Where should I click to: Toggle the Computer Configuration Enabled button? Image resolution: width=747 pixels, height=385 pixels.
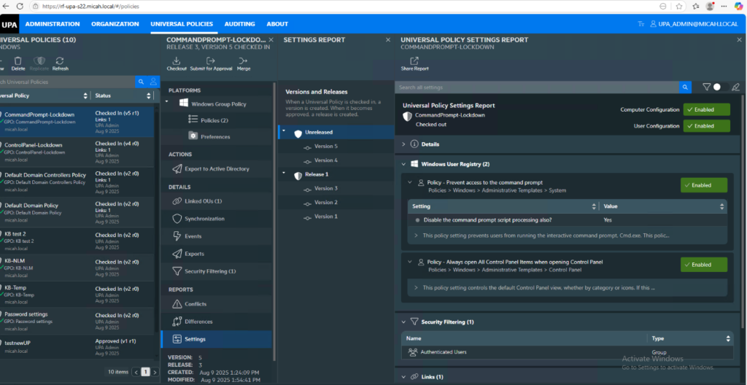[706, 109]
